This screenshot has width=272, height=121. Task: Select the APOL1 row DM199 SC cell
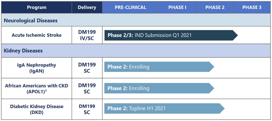coord(87,88)
